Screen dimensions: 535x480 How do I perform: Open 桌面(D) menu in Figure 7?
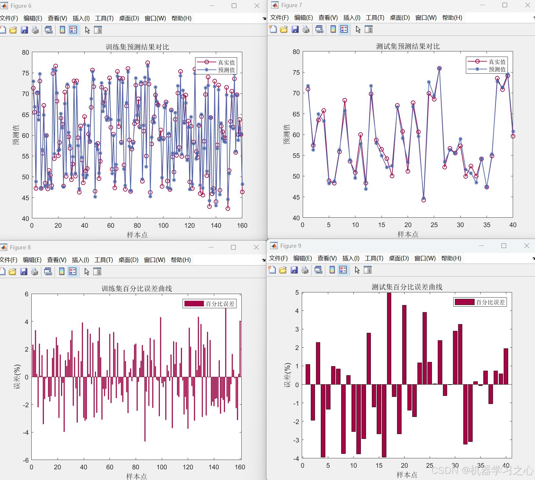coord(400,18)
